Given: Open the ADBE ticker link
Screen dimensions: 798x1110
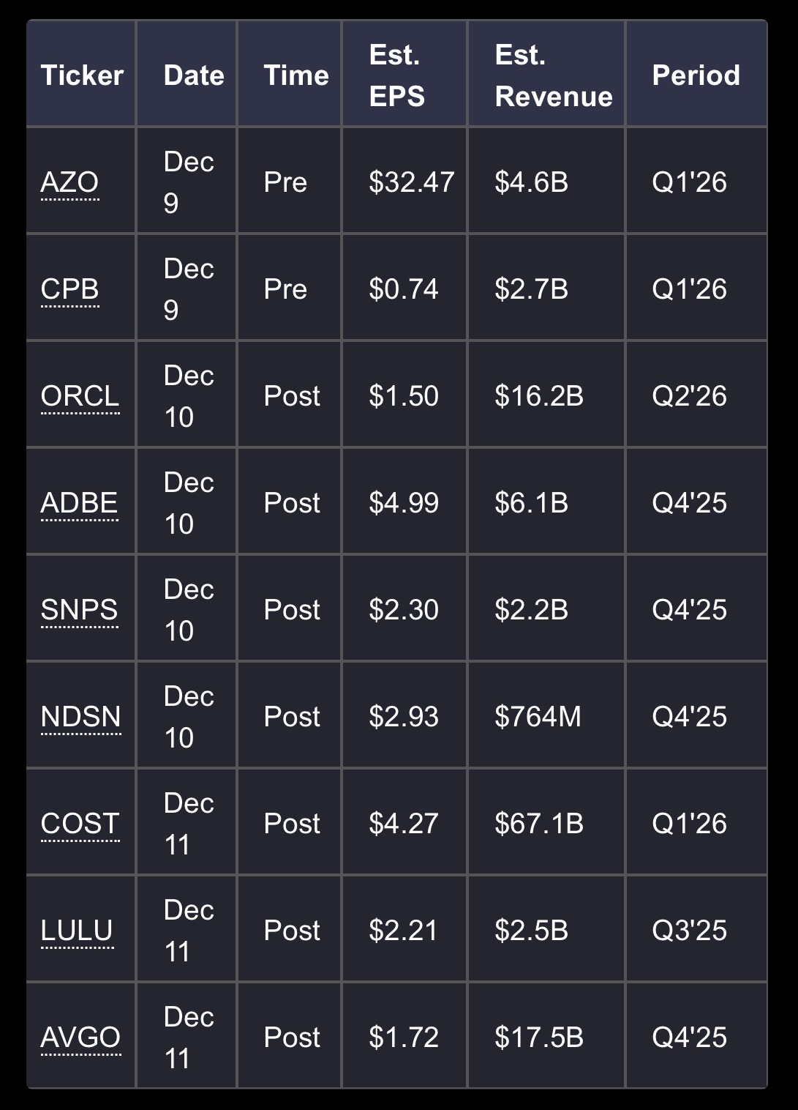Looking at the screenshot, I should [79, 503].
